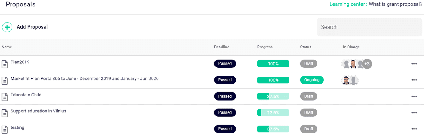Click the first avatar photo in the Market fit Plan row
The height and width of the screenshot is (134, 424).
pos(346,80)
